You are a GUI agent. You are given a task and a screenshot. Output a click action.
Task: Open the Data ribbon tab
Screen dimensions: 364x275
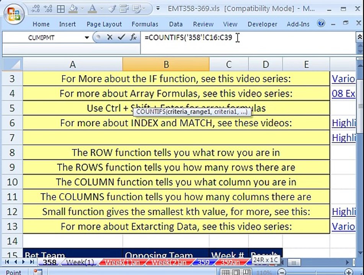click(176, 24)
